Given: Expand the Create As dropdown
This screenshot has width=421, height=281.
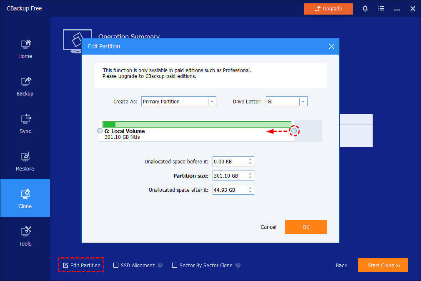Looking at the screenshot, I should pos(212,102).
